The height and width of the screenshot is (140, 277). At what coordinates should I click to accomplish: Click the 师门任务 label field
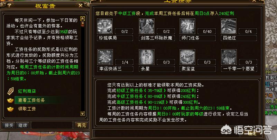coord(197,38)
